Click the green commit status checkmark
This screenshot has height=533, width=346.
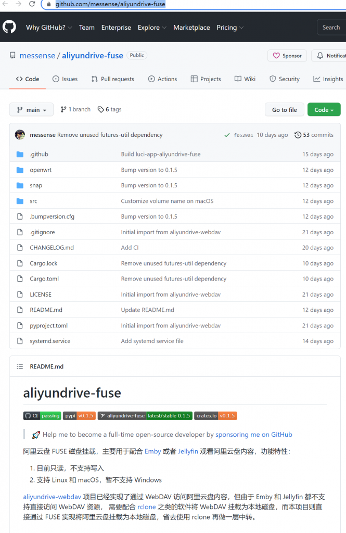227,135
